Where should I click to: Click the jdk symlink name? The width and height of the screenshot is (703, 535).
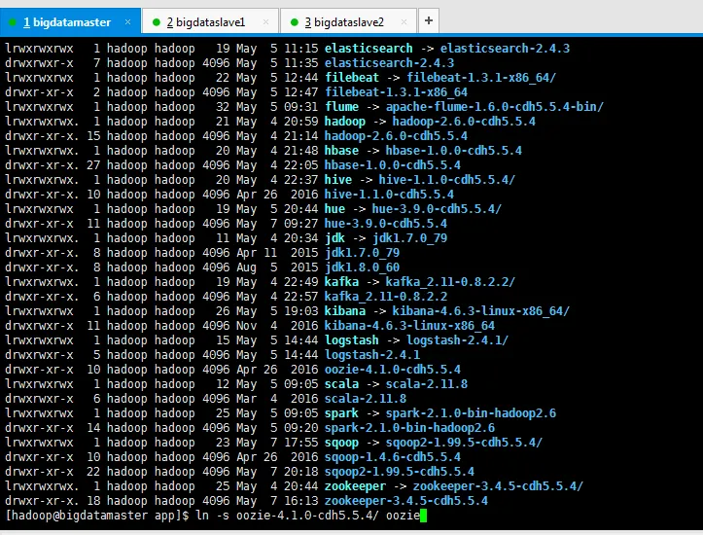[x=334, y=238]
